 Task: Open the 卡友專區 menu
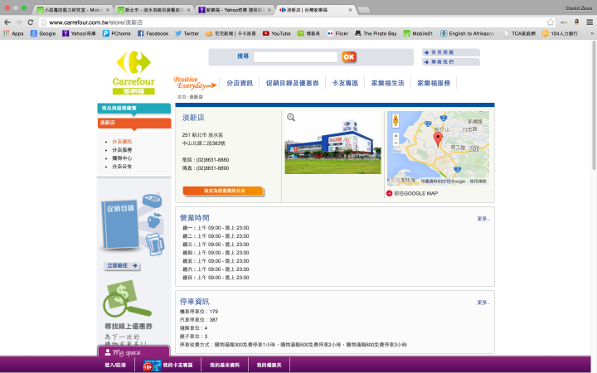(345, 83)
